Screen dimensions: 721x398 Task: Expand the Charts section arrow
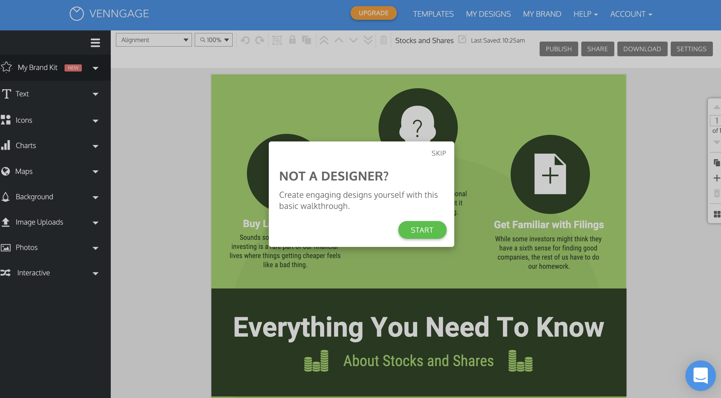(x=96, y=146)
